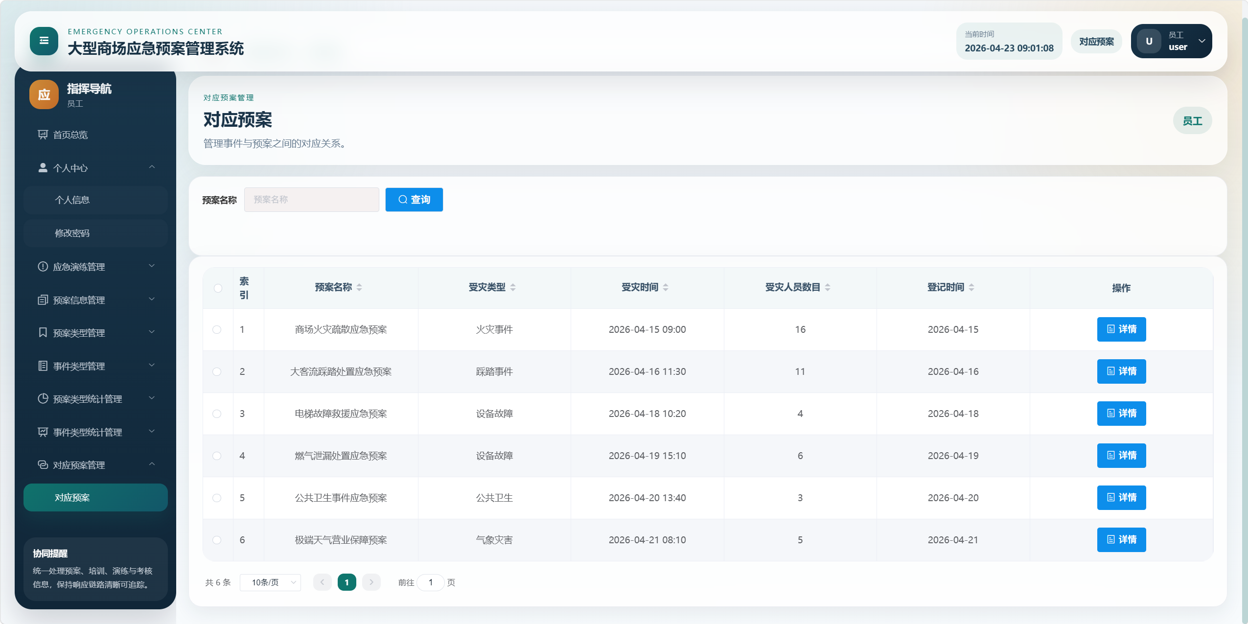Click the orange 应 logo badge
The width and height of the screenshot is (1248, 624).
point(44,94)
